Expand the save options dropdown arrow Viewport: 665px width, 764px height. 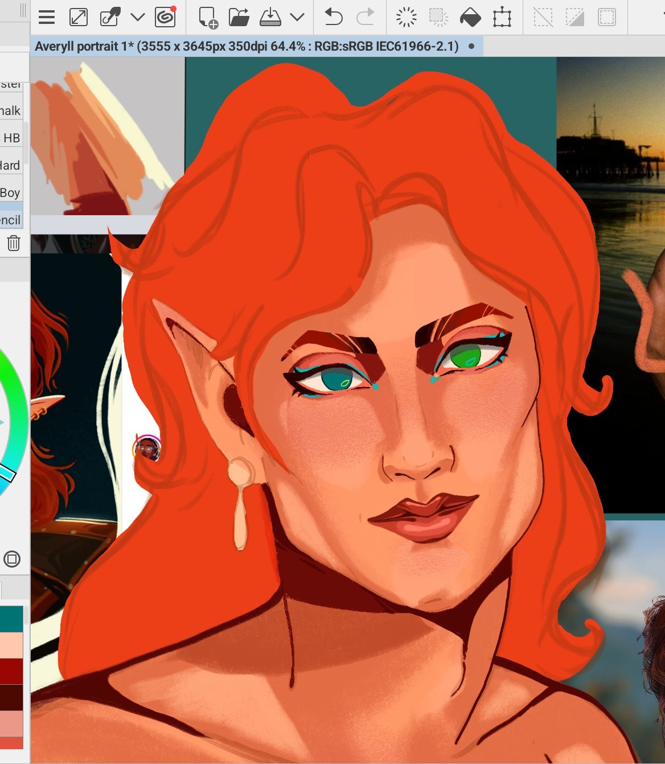pyautogui.click(x=297, y=18)
